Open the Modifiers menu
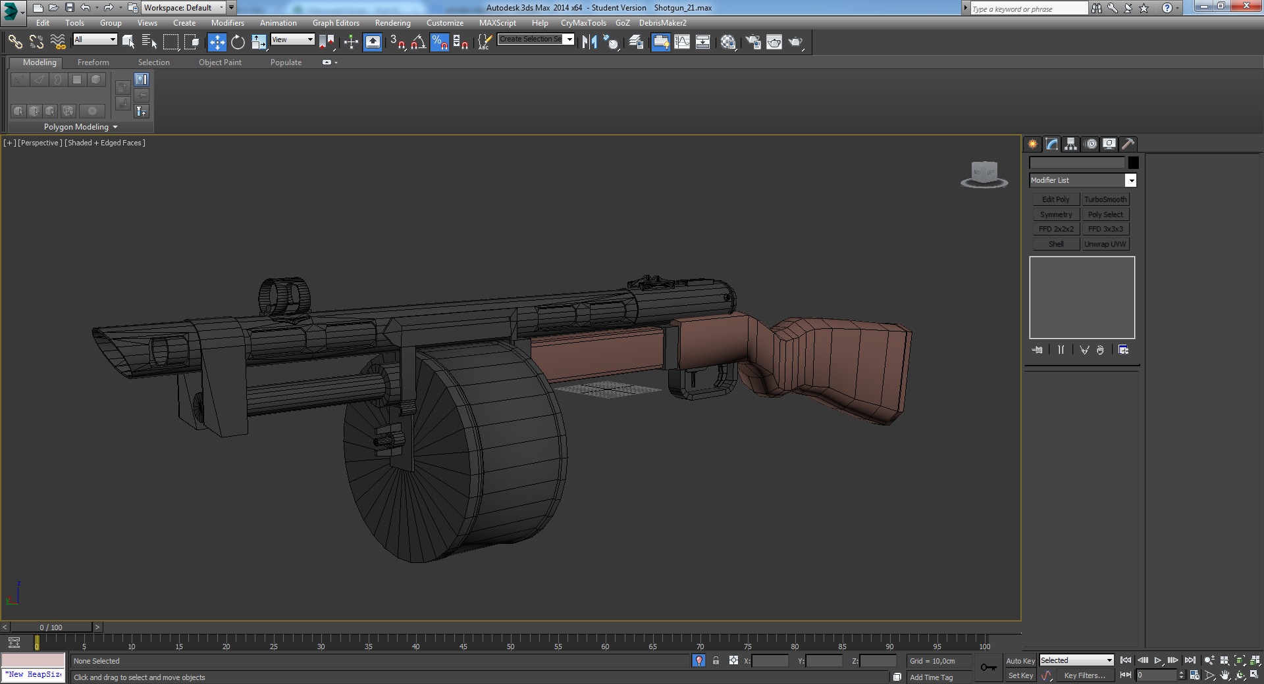The height and width of the screenshot is (684, 1264). click(x=227, y=23)
